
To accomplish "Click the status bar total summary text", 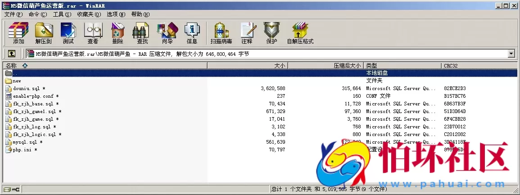I will pos(329,189).
